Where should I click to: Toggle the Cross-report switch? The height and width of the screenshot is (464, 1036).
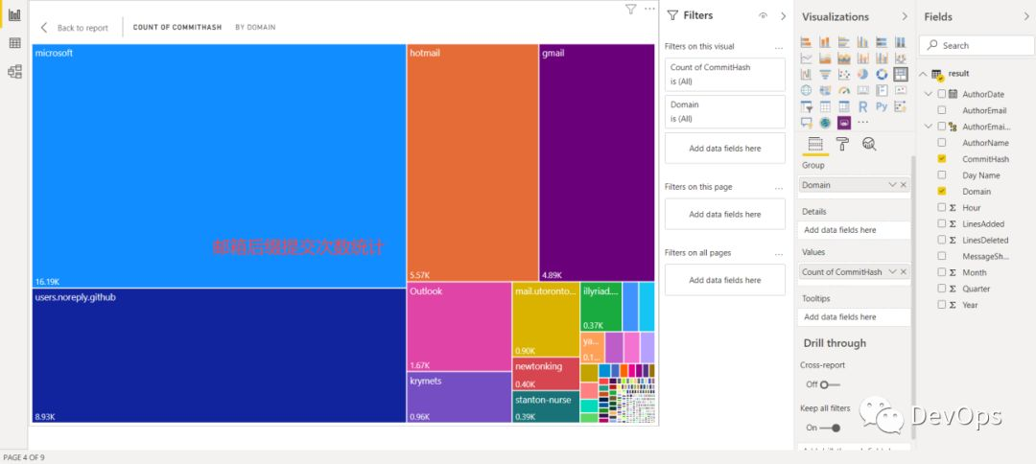click(x=829, y=384)
